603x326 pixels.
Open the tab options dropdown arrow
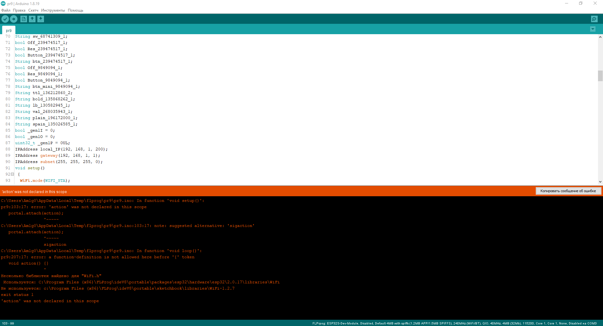click(593, 29)
